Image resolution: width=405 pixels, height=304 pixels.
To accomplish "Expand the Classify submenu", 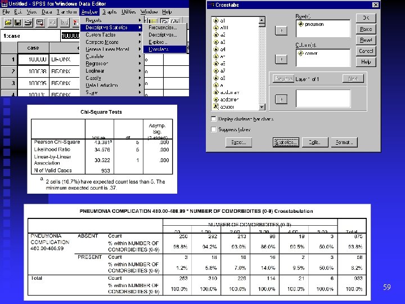I will click(x=111, y=78).
